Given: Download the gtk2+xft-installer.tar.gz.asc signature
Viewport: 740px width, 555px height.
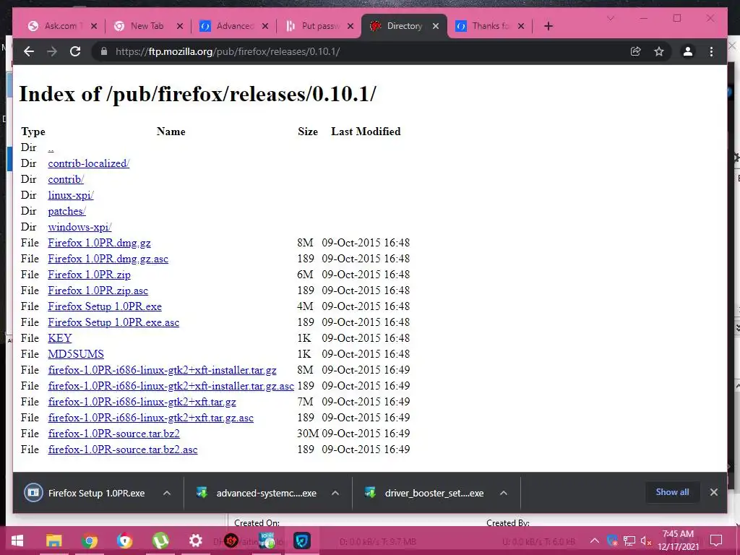Looking at the screenshot, I should click(171, 386).
